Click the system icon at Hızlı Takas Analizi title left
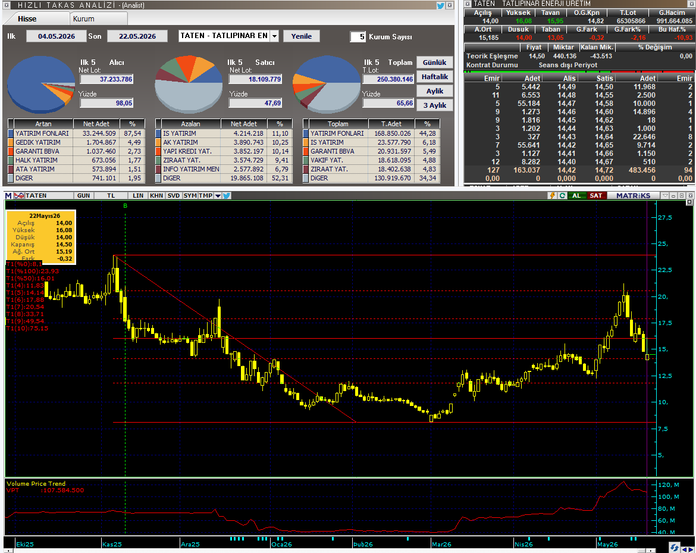Viewport: 696px width, 553px height. pyautogui.click(x=7, y=5)
